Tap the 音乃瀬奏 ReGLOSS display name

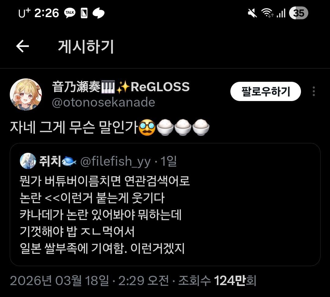(121, 87)
